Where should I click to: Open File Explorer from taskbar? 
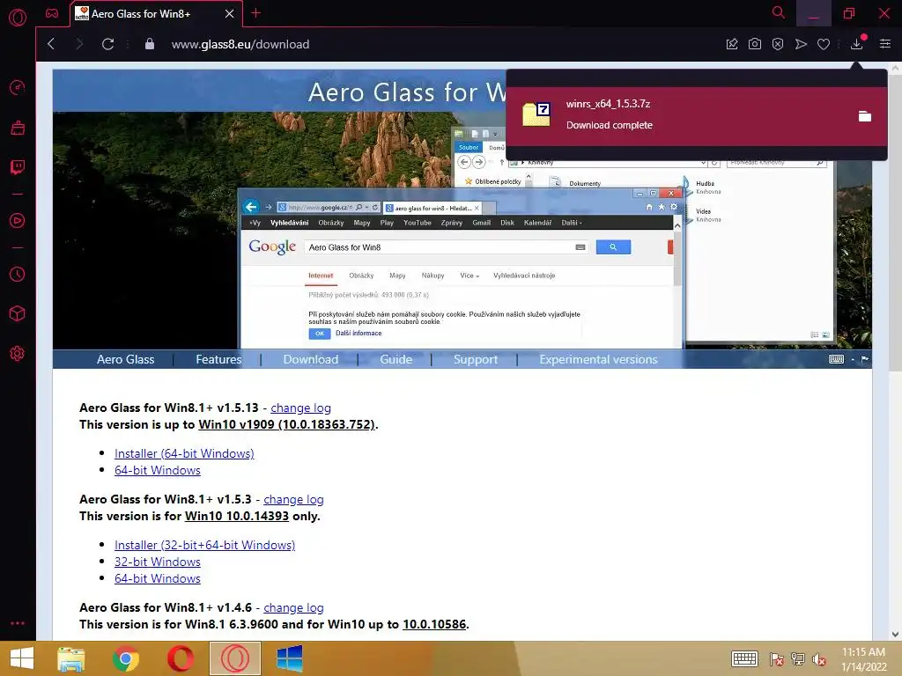coord(71,658)
